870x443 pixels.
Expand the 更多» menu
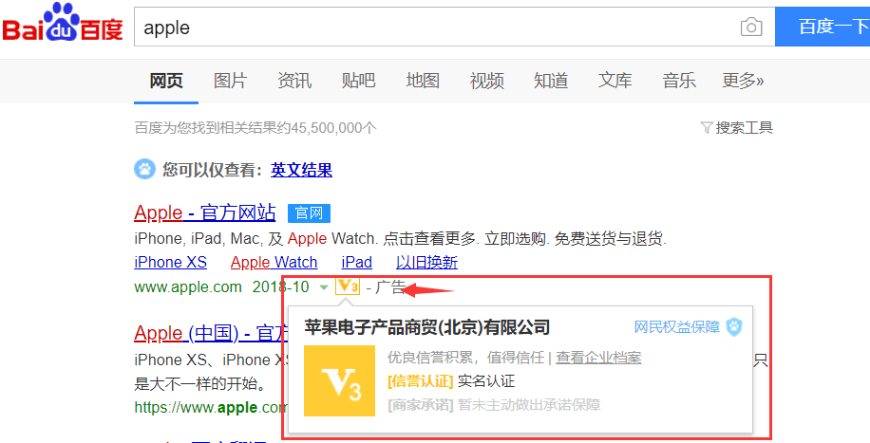point(743,81)
